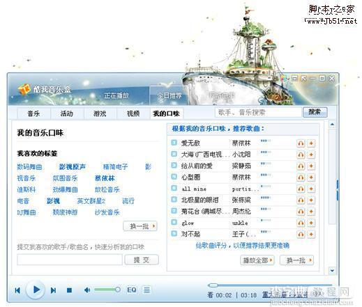Viewport: 362px width, 307px height.
Task: Focus the 歌手、音乐搜索 search field
Action: (258, 113)
